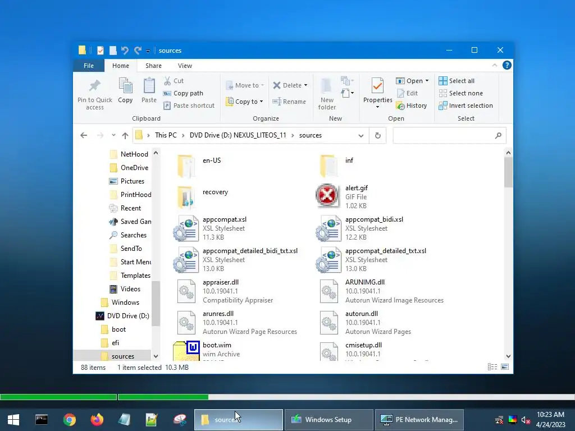This screenshot has height=431, width=575.
Task: Select Pictures in the navigation pane
Action: coord(126,181)
